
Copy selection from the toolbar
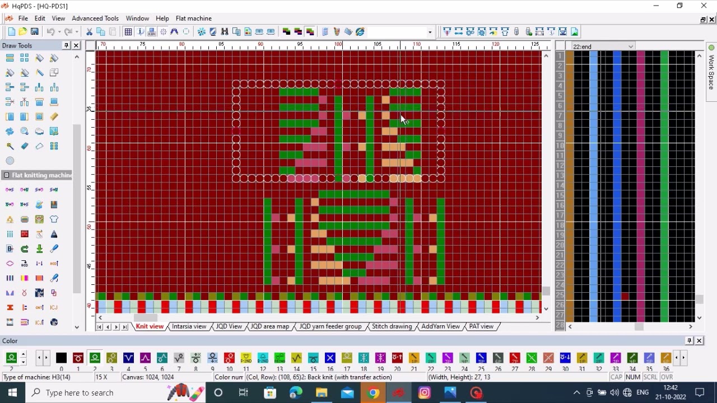pyautogui.click(x=101, y=32)
